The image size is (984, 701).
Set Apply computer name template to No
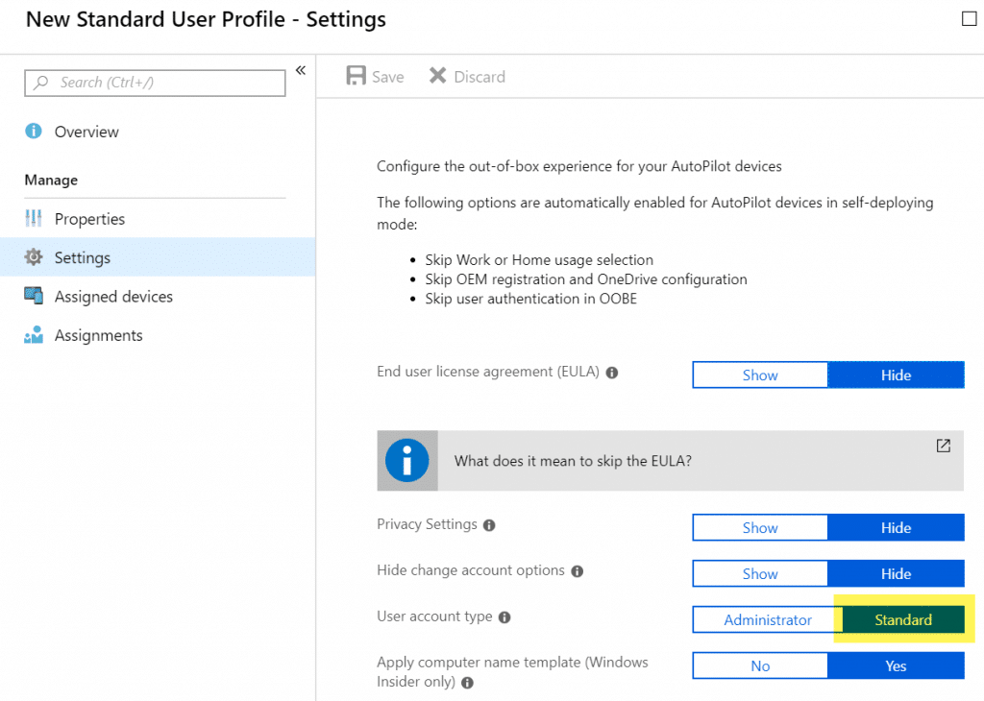(x=759, y=665)
